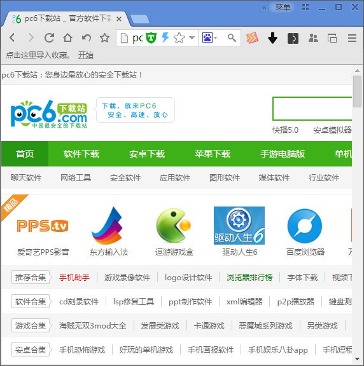Viewport: 364px width, 366px height.
Task: Click the blue lightning speed mode icon
Action: [x=165, y=37]
